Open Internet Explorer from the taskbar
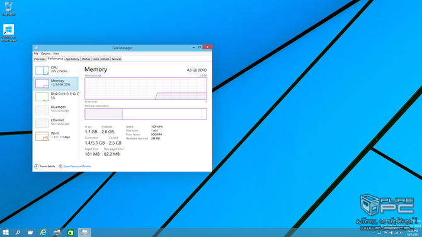This screenshot has height=237, width=422. (x=43, y=233)
